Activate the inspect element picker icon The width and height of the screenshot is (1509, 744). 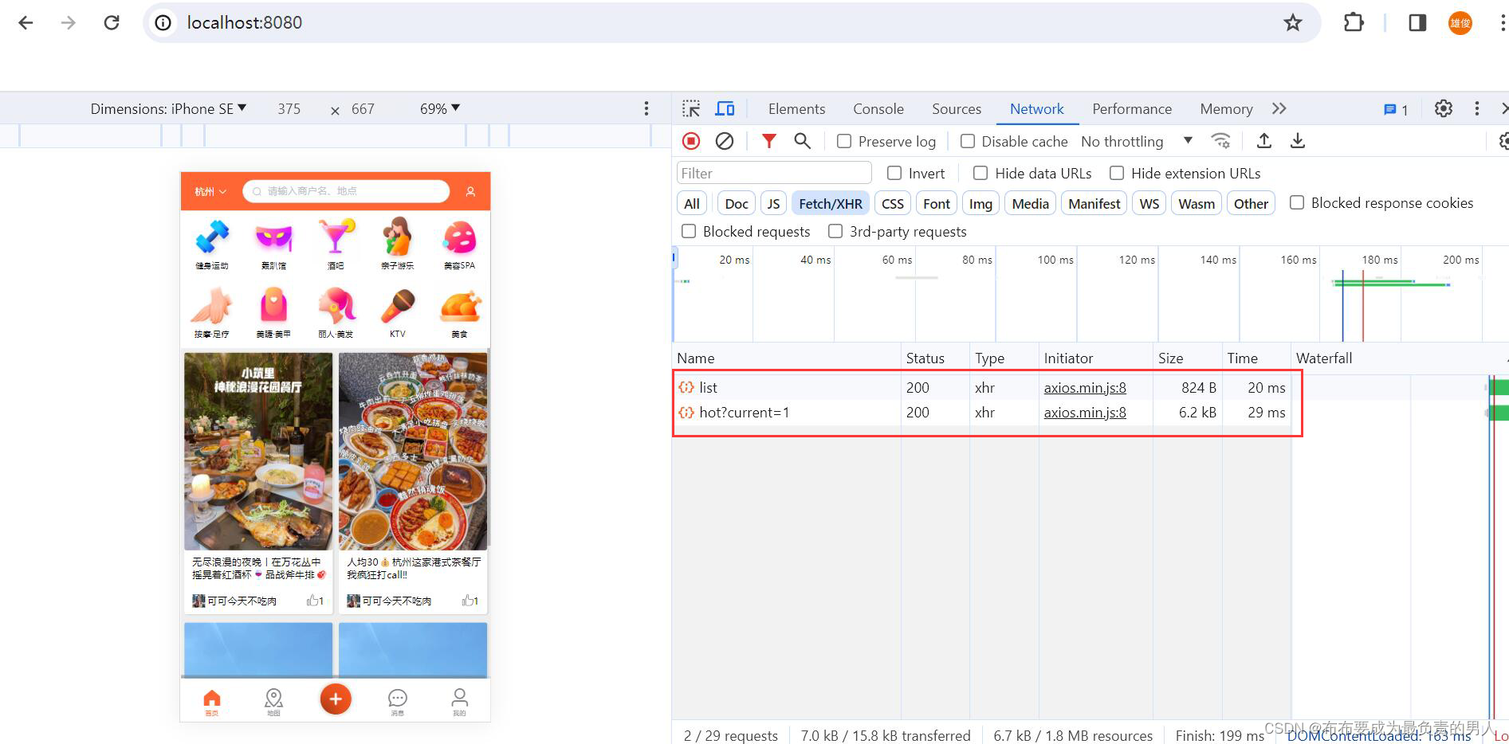click(691, 108)
